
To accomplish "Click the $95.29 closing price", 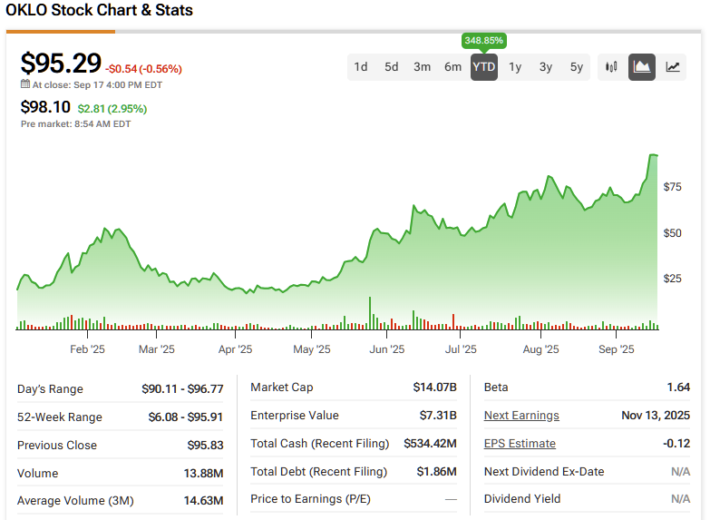I will coord(61,63).
